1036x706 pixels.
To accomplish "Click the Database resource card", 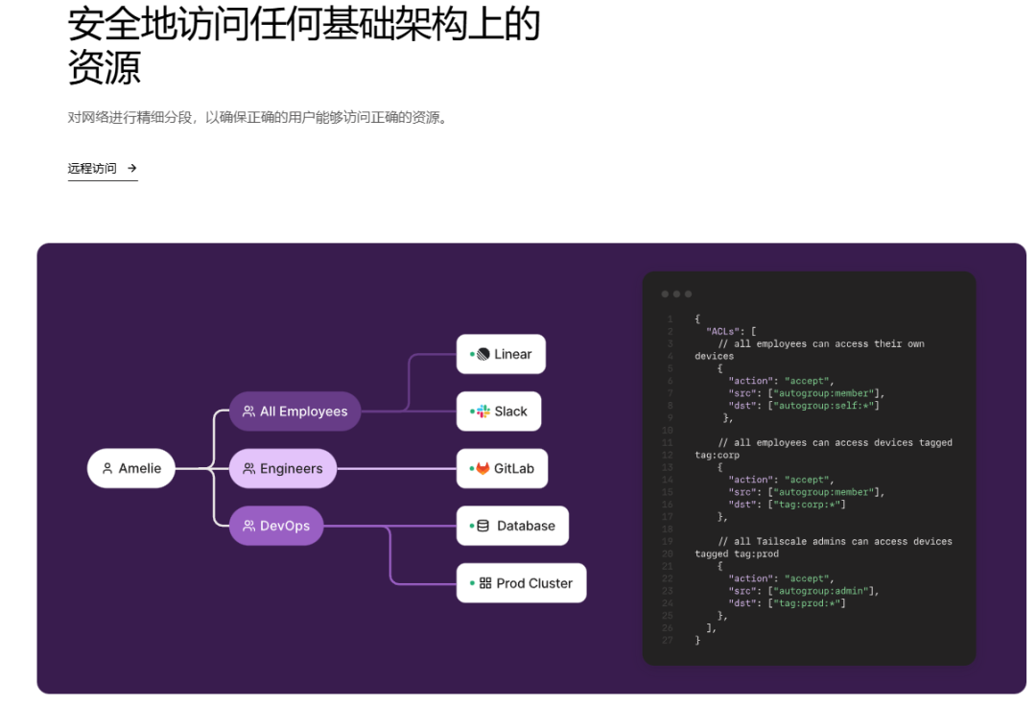I will (512, 526).
